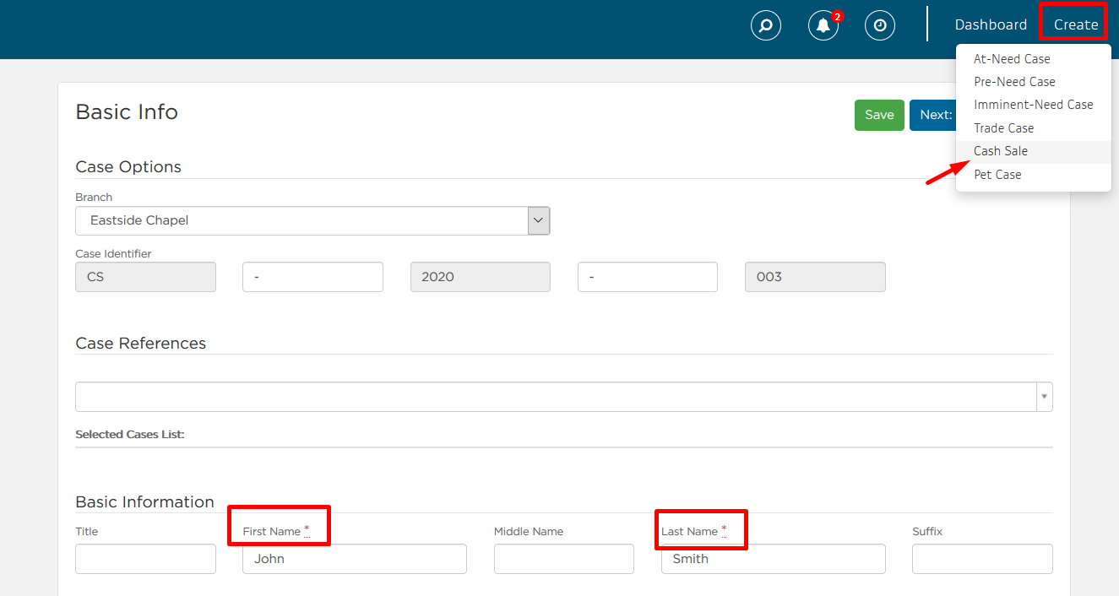Click the Case References section heading
1119x596 pixels.
click(x=141, y=344)
